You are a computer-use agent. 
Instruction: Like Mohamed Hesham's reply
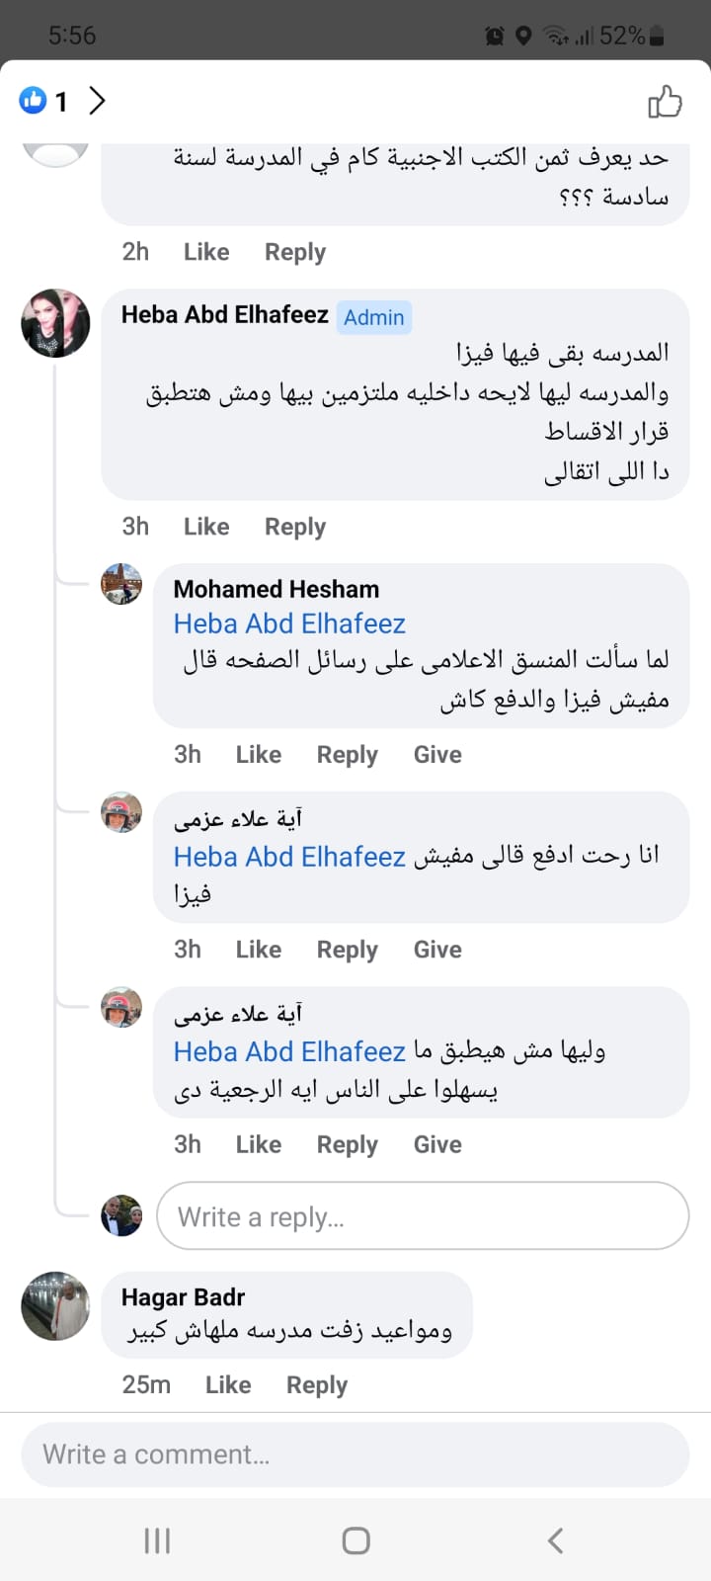click(259, 755)
